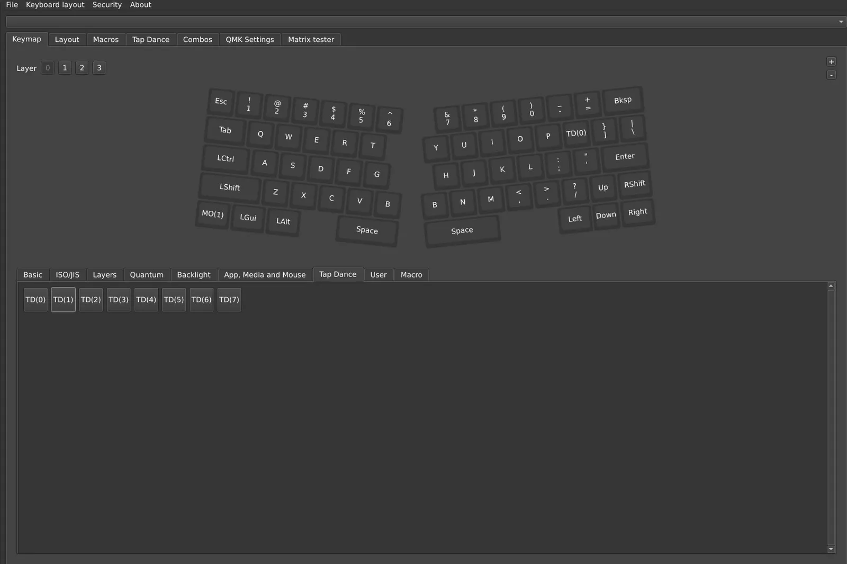The height and width of the screenshot is (564, 847).
Task: Assign TD(0) from the keycode palette
Action: click(35, 300)
